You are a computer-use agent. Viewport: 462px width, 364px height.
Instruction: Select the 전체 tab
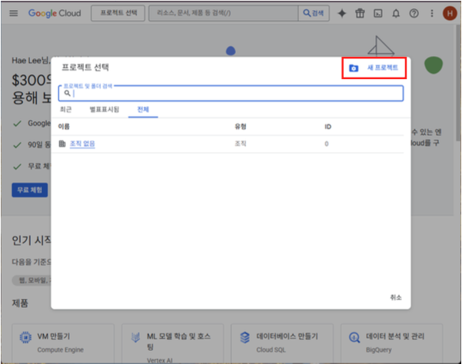[143, 110]
